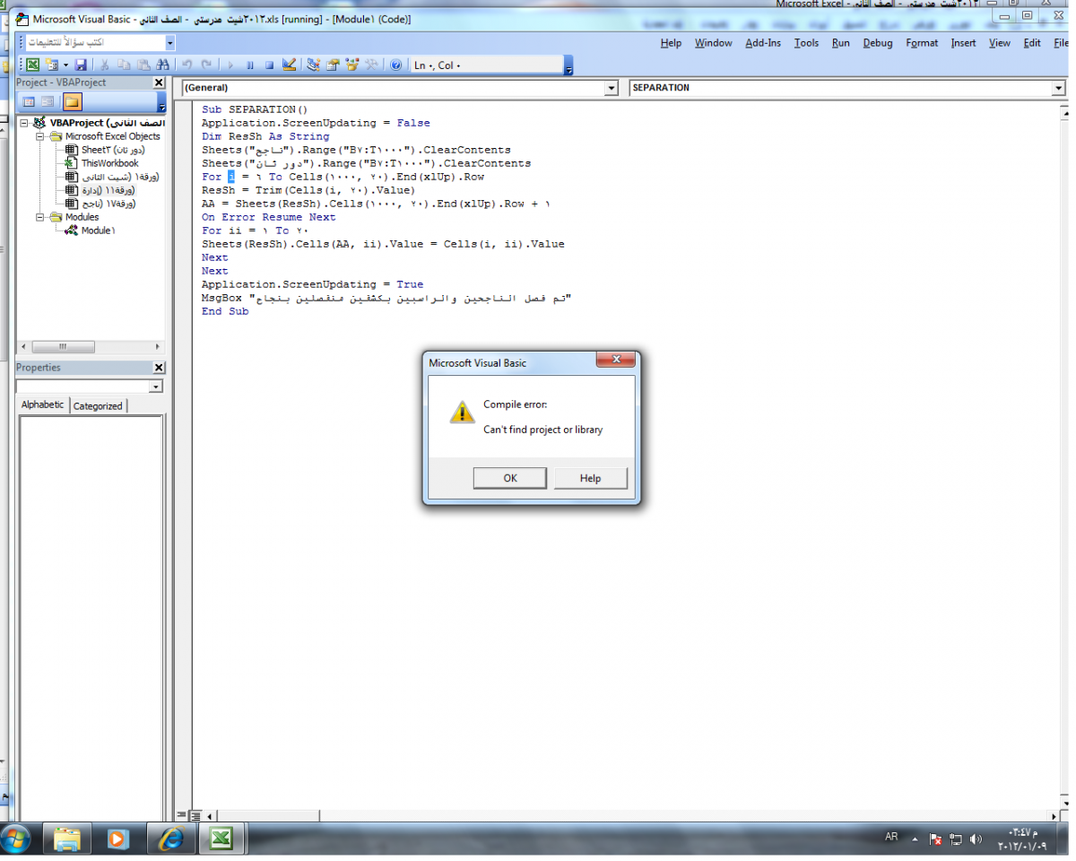Open the Toolbox hammer-wrench icon

[x=371, y=65]
